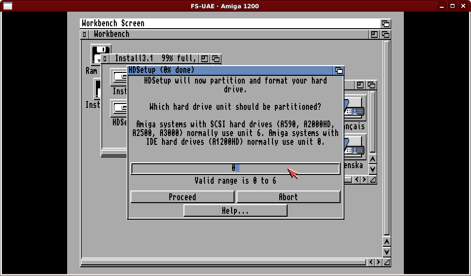Click the Proceed button
Screen dimensions: 471x276
click(182, 197)
